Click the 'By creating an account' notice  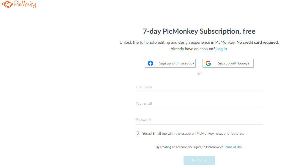[x=189, y=147]
